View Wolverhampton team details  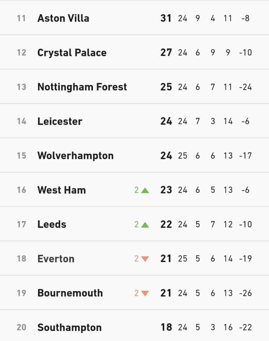click(76, 156)
